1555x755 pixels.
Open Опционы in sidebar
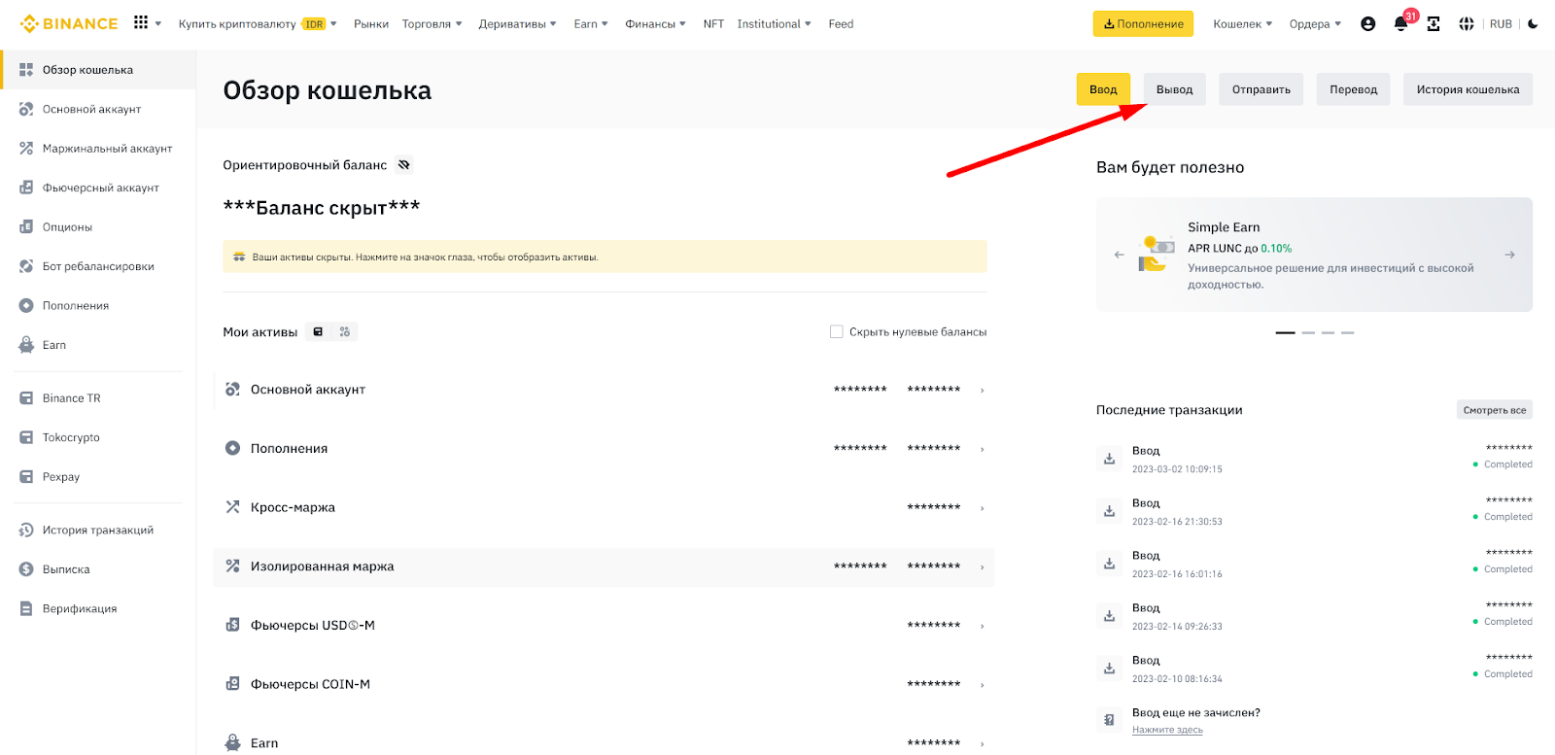(x=97, y=227)
